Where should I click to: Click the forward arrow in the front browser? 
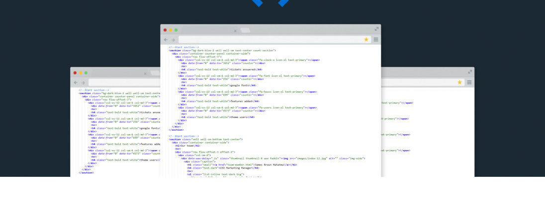tap(173, 40)
